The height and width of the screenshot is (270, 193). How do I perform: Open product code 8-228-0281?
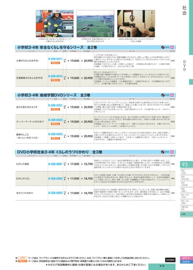(55, 164)
